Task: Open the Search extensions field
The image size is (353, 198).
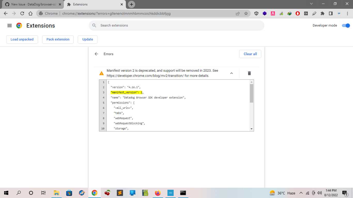Action: click(x=177, y=25)
